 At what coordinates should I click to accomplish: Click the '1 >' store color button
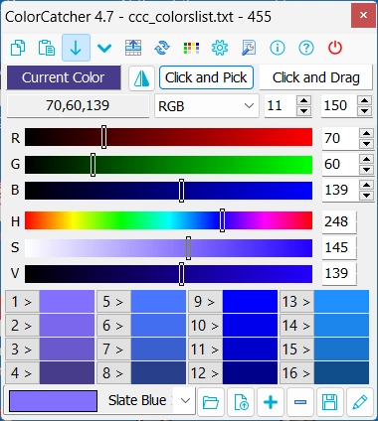click(x=22, y=302)
